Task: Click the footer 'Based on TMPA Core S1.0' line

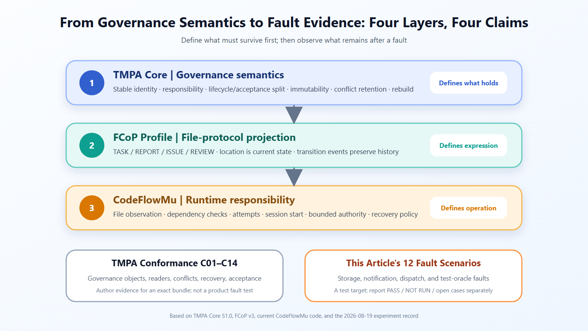Action: click(x=294, y=316)
